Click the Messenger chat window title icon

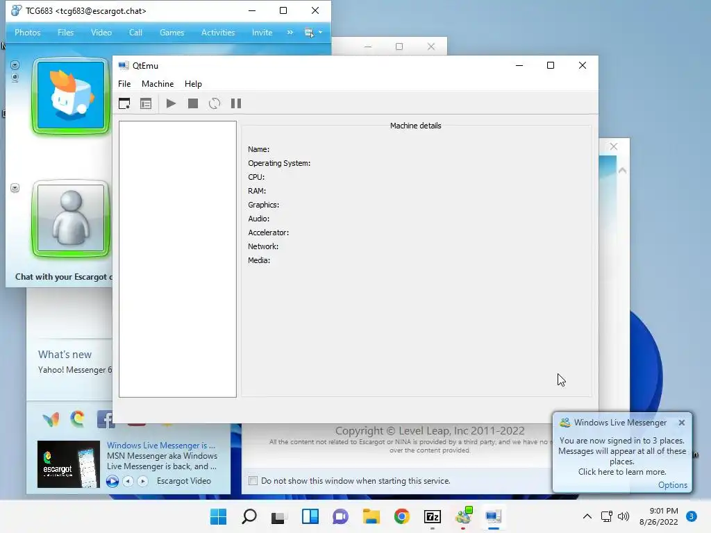coord(17,10)
